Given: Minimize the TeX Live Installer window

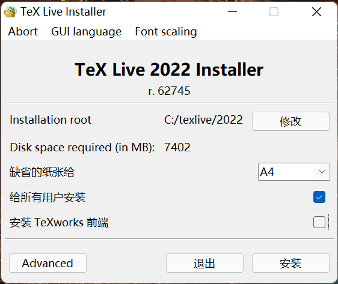Looking at the screenshot, I should click(232, 11).
